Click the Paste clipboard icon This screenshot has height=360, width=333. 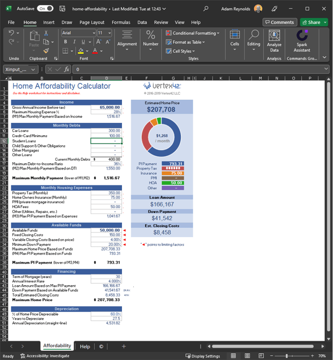(34, 36)
